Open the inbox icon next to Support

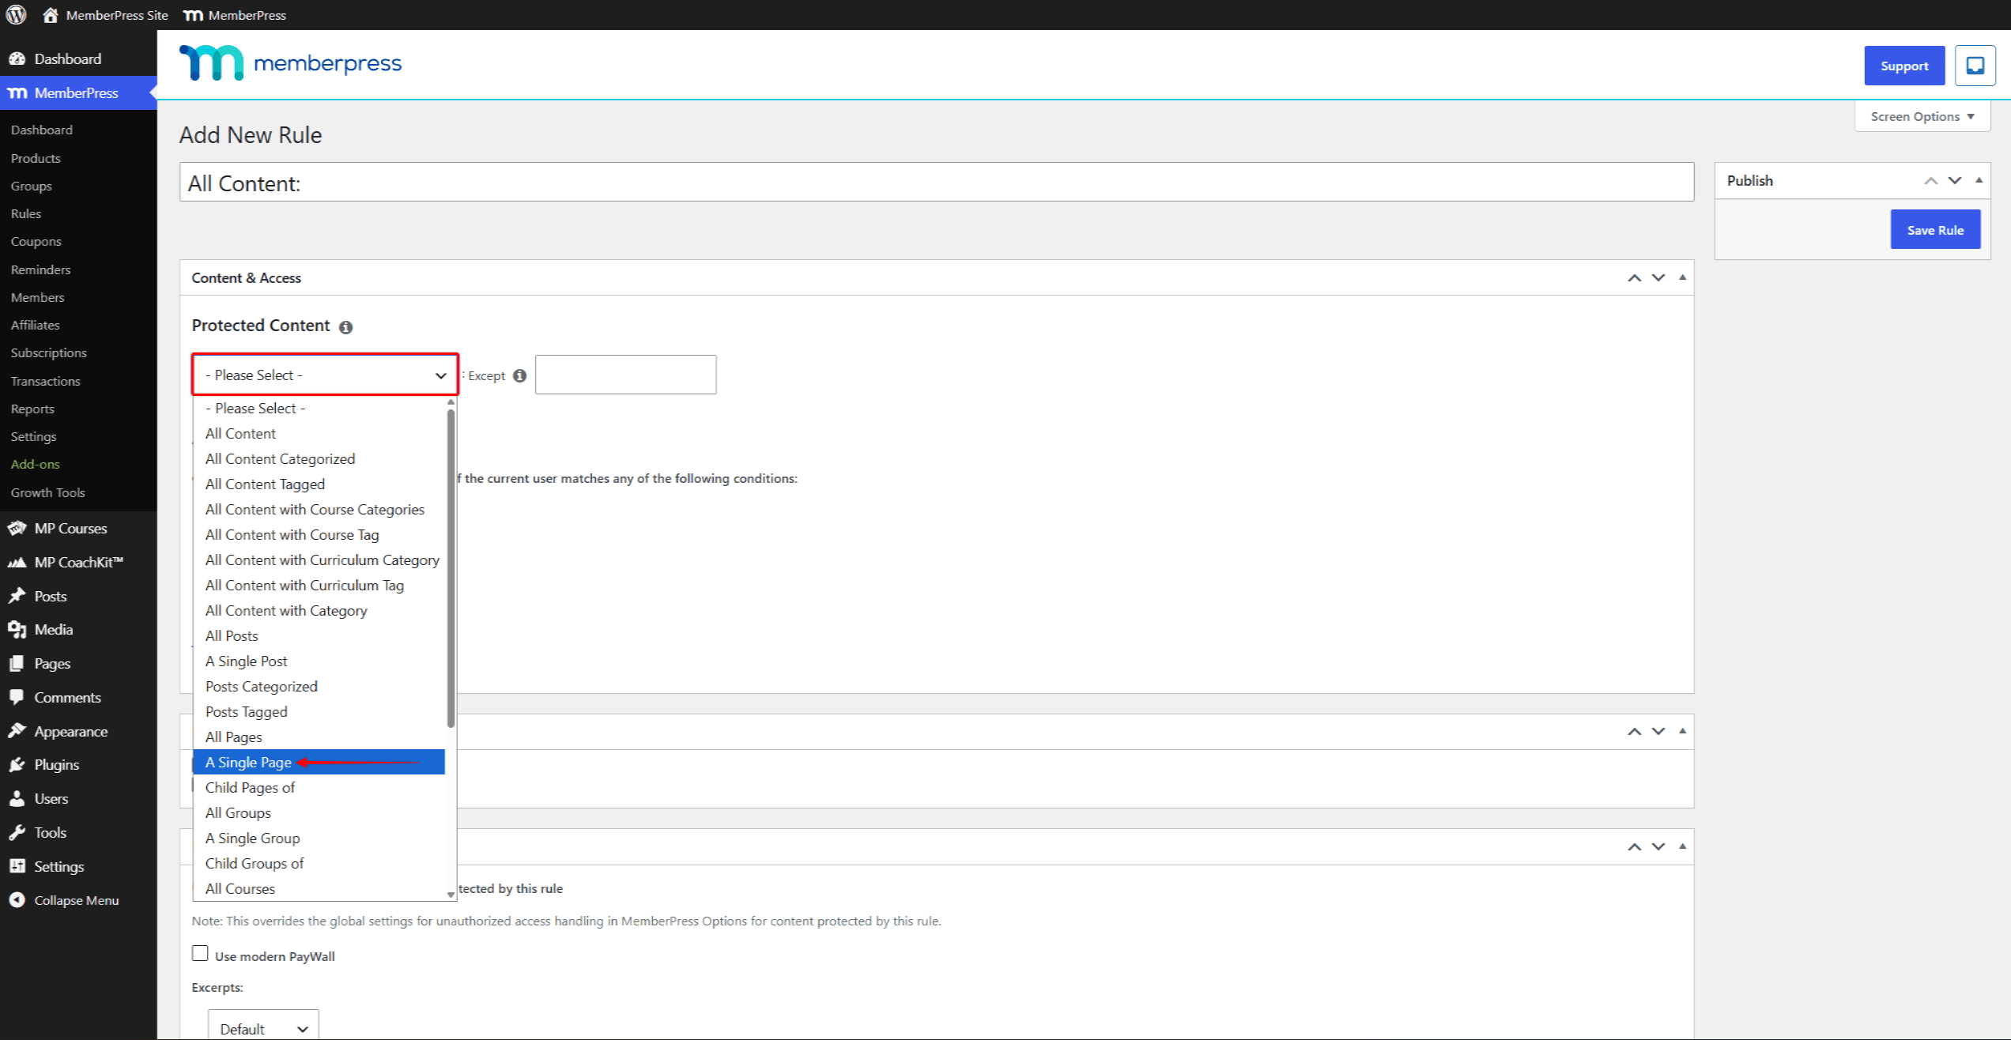[1975, 66]
